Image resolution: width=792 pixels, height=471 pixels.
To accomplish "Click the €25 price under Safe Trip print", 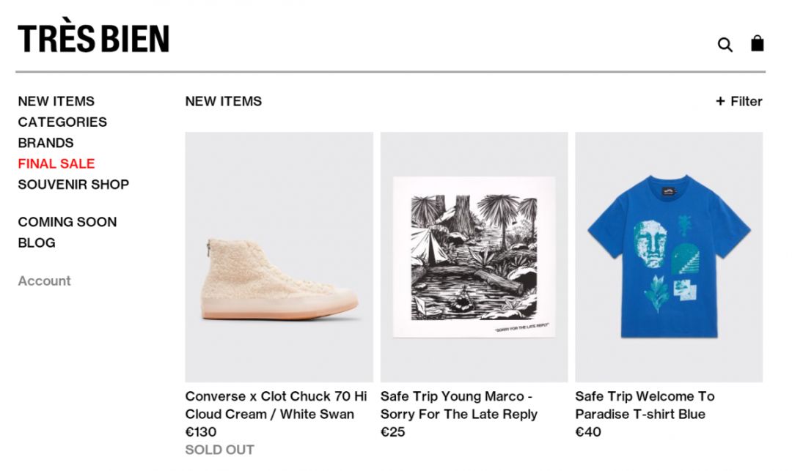I will click(393, 432).
